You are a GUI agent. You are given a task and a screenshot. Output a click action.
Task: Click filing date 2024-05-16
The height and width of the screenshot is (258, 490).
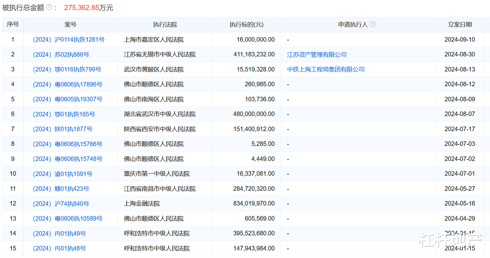tap(460, 204)
